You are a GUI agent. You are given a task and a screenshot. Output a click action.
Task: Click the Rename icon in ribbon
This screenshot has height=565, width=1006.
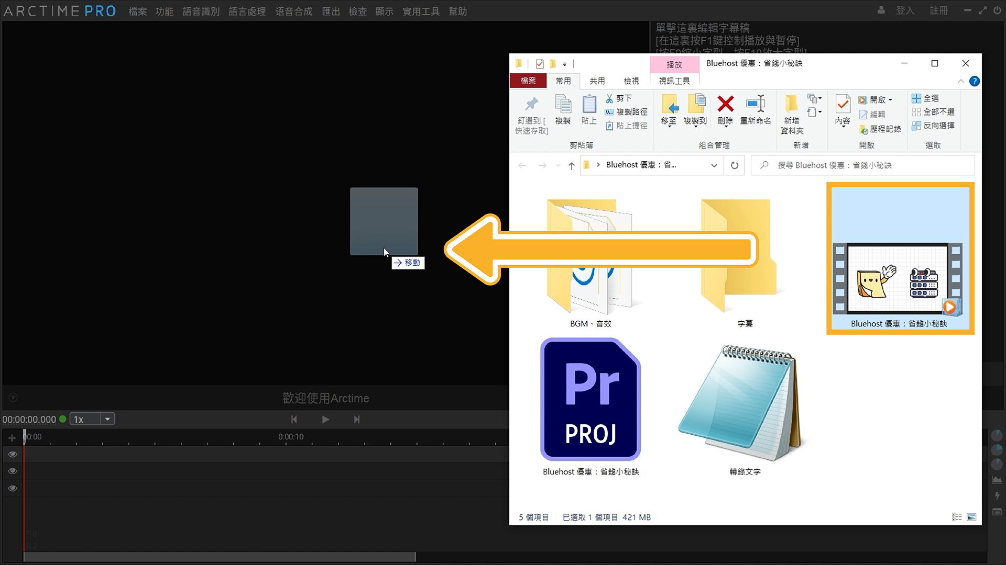(755, 104)
